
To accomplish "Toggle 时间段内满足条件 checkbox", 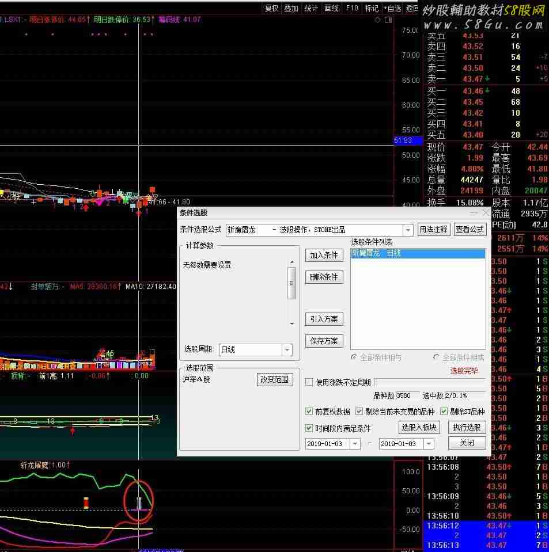I will click(x=309, y=428).
